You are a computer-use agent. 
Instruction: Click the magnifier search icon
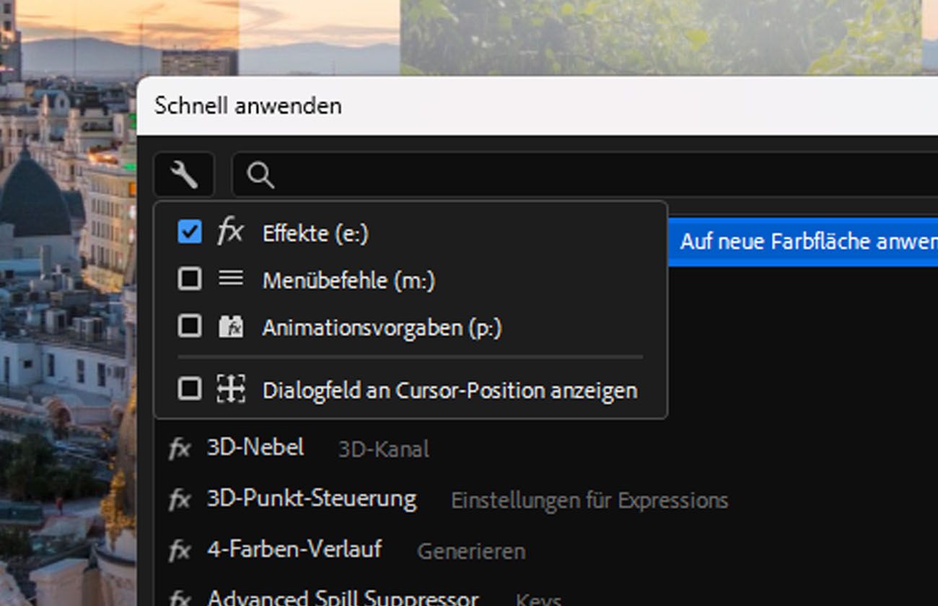(x=260, y=175)
